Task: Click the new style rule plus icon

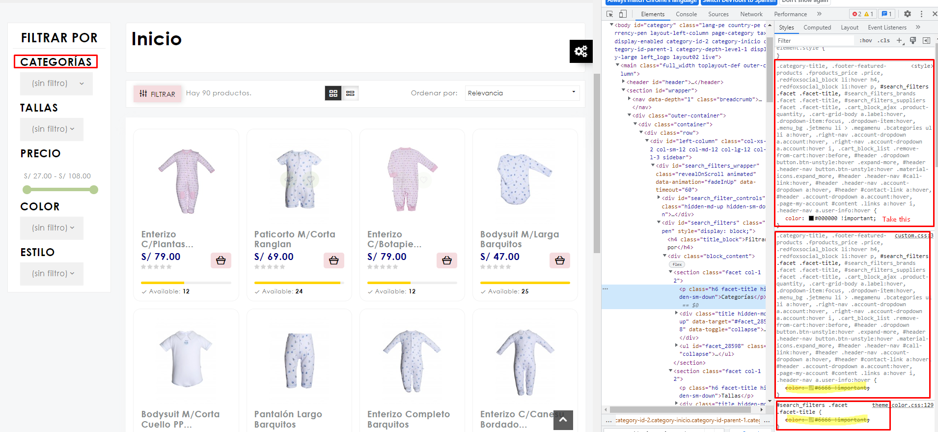Action: 899,41
